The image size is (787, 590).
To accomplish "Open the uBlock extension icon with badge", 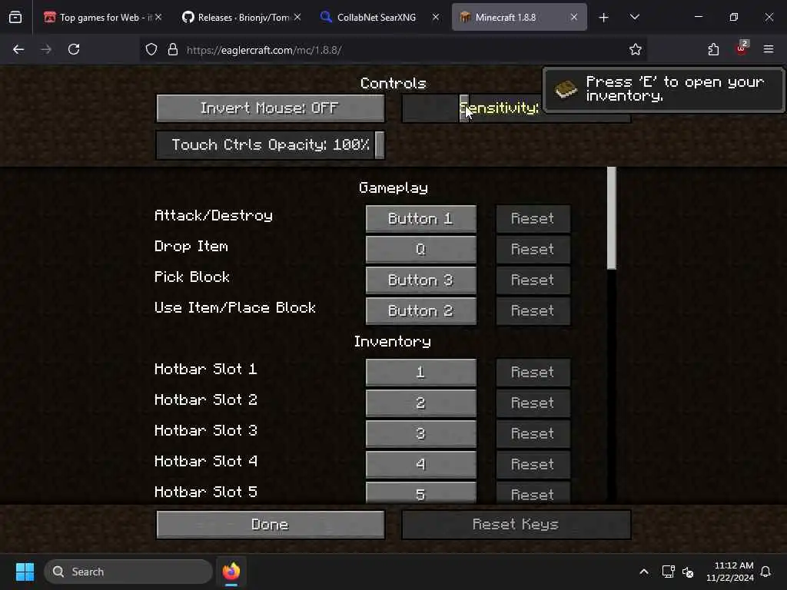I will point(742,48).
